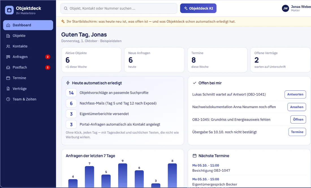Click the Verträge document icon

click(8, 89)
